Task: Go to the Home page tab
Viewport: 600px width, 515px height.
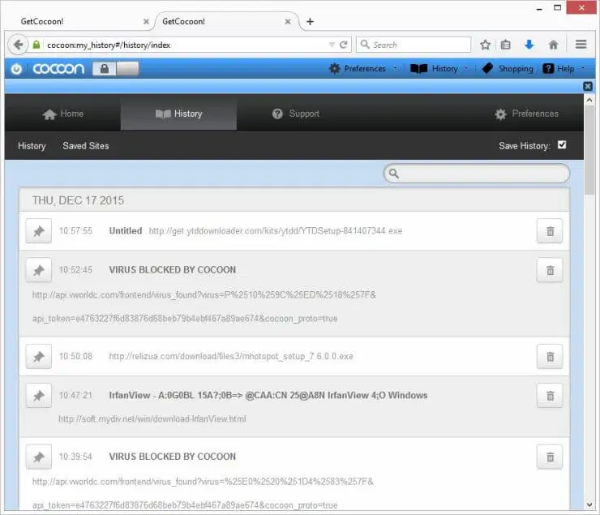Action: click(x=62, y=114)
